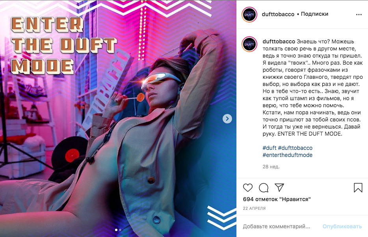368x237 pixels.
Task: Share the post with the paper plane icon
Action: 279,187
